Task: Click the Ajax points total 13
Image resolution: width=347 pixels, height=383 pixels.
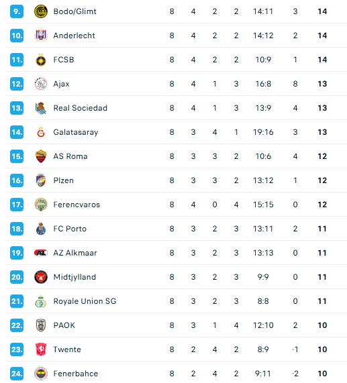Action: (x=322, y=84)
